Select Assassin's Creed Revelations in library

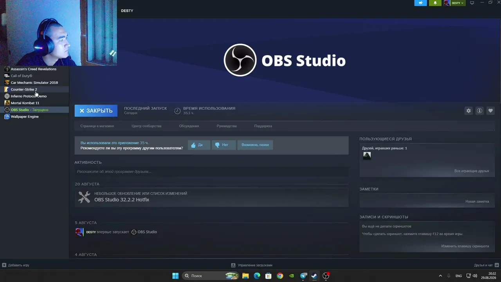click(34, 69)
